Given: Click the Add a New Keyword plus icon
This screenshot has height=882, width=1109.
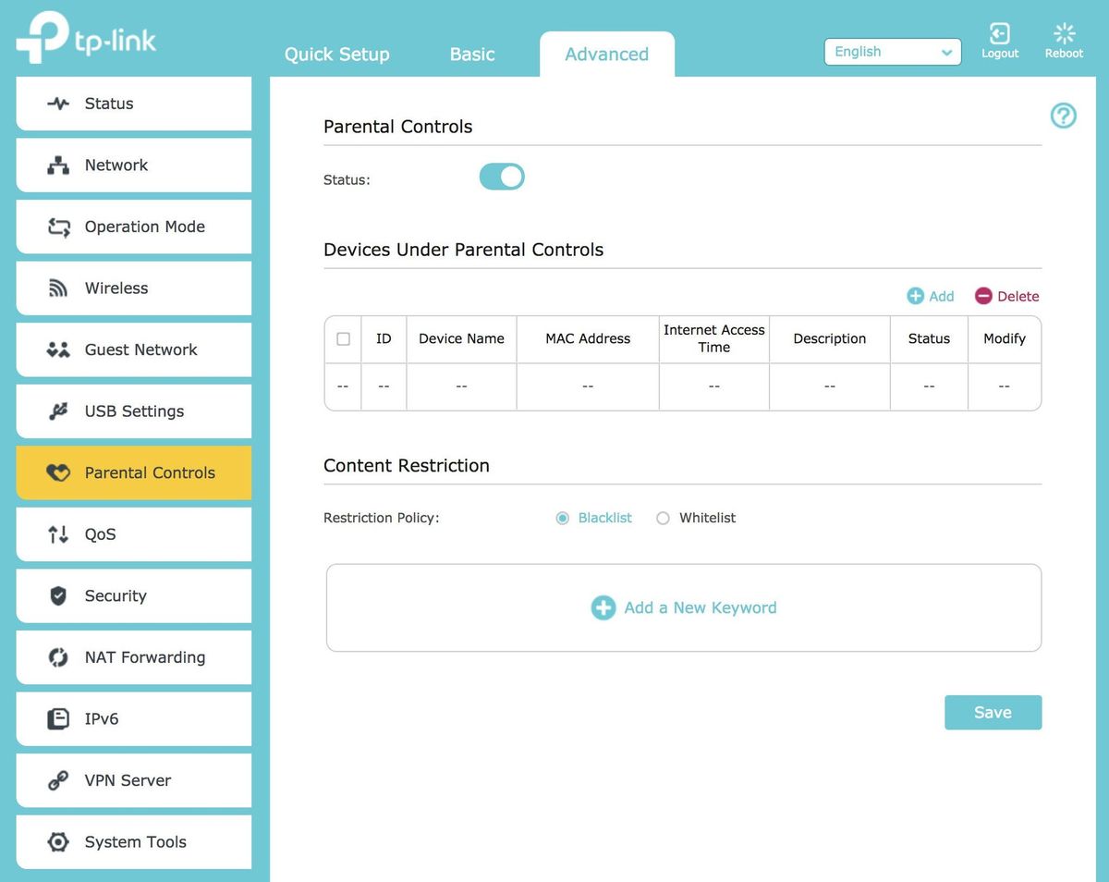Looking at the screenshot, I should pyautogui.click(x=603, y=607).
